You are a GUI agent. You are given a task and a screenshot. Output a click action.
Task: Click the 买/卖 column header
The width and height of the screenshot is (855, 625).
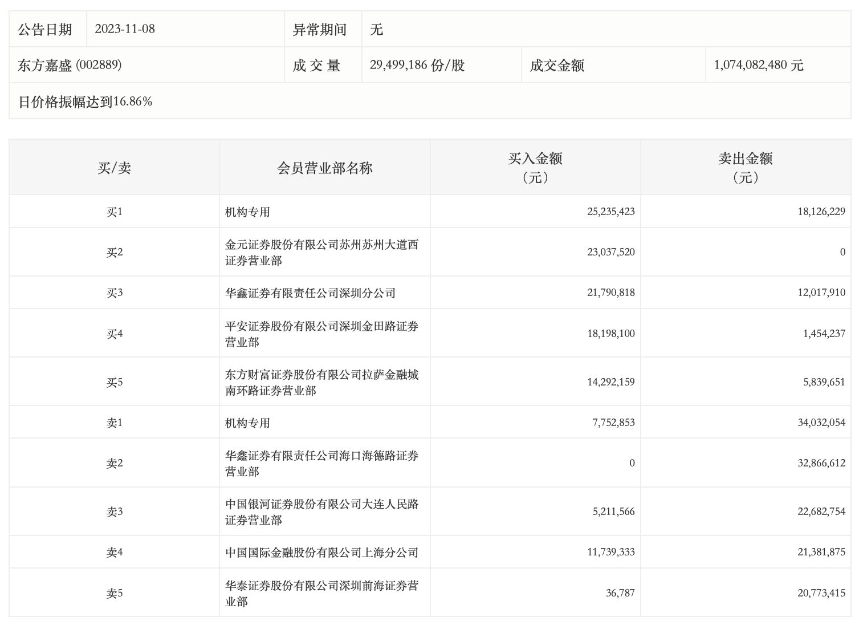[x=114, y=168]
